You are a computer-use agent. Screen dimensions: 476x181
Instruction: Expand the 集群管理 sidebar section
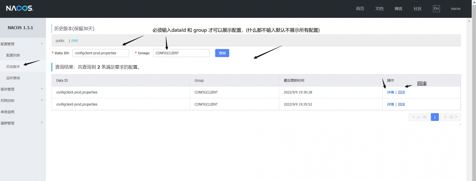coord(23,123)
